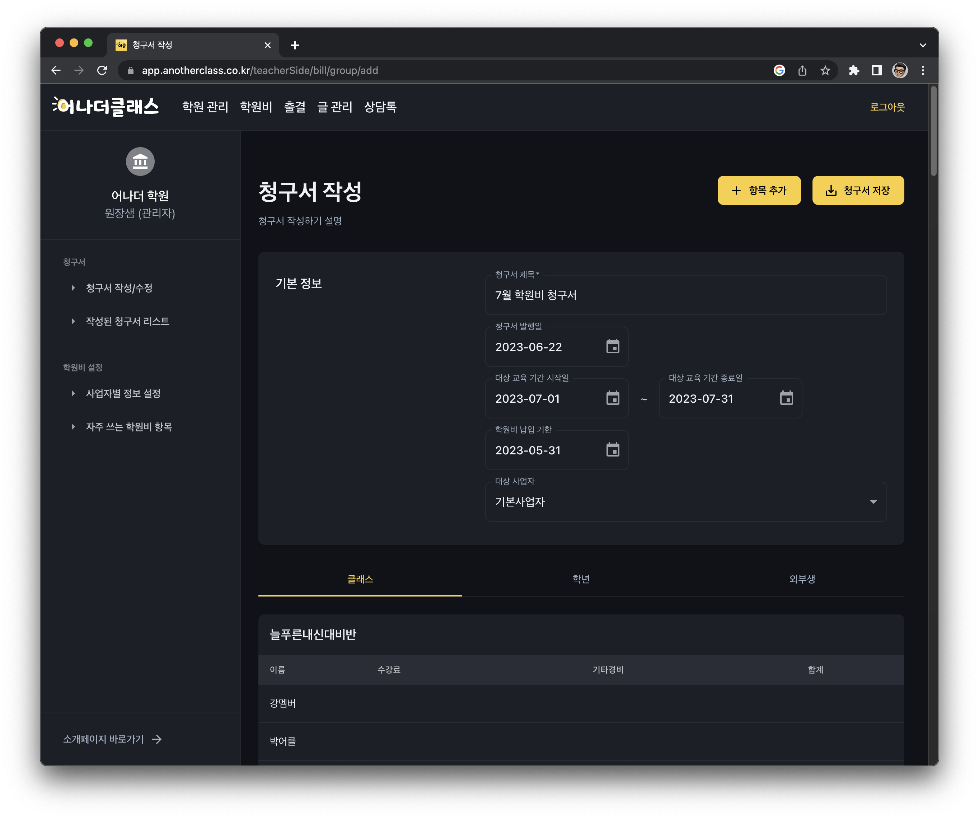Click the 어나더 학원 institution avatar icon
The height and width of the screenshot is (819, 979).
click(x=140, y=162)
